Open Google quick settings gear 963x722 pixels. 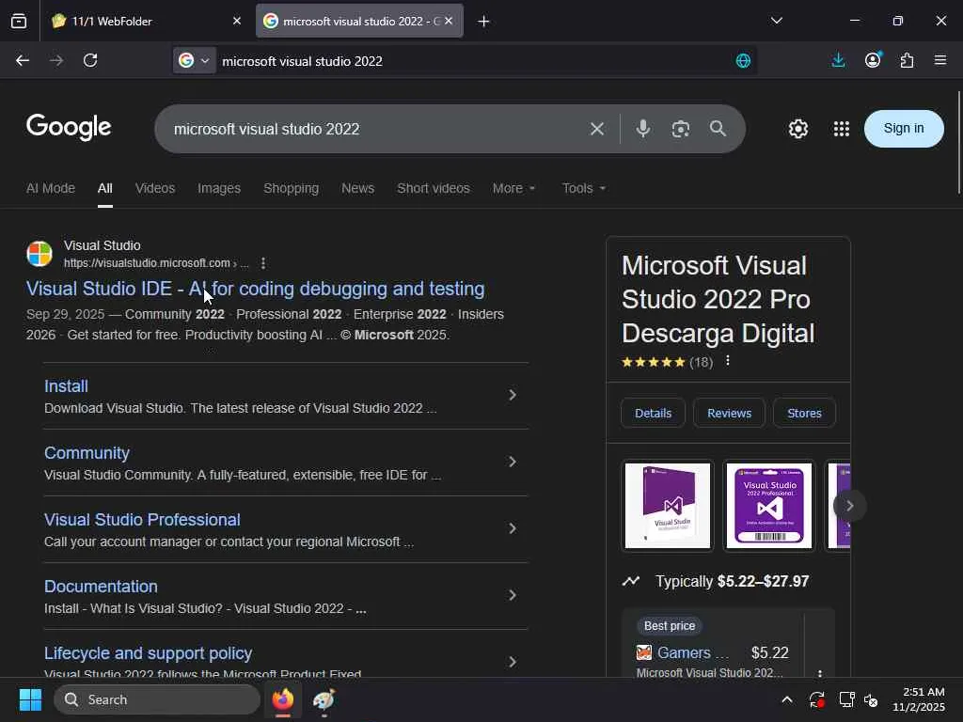coord(797,129)
